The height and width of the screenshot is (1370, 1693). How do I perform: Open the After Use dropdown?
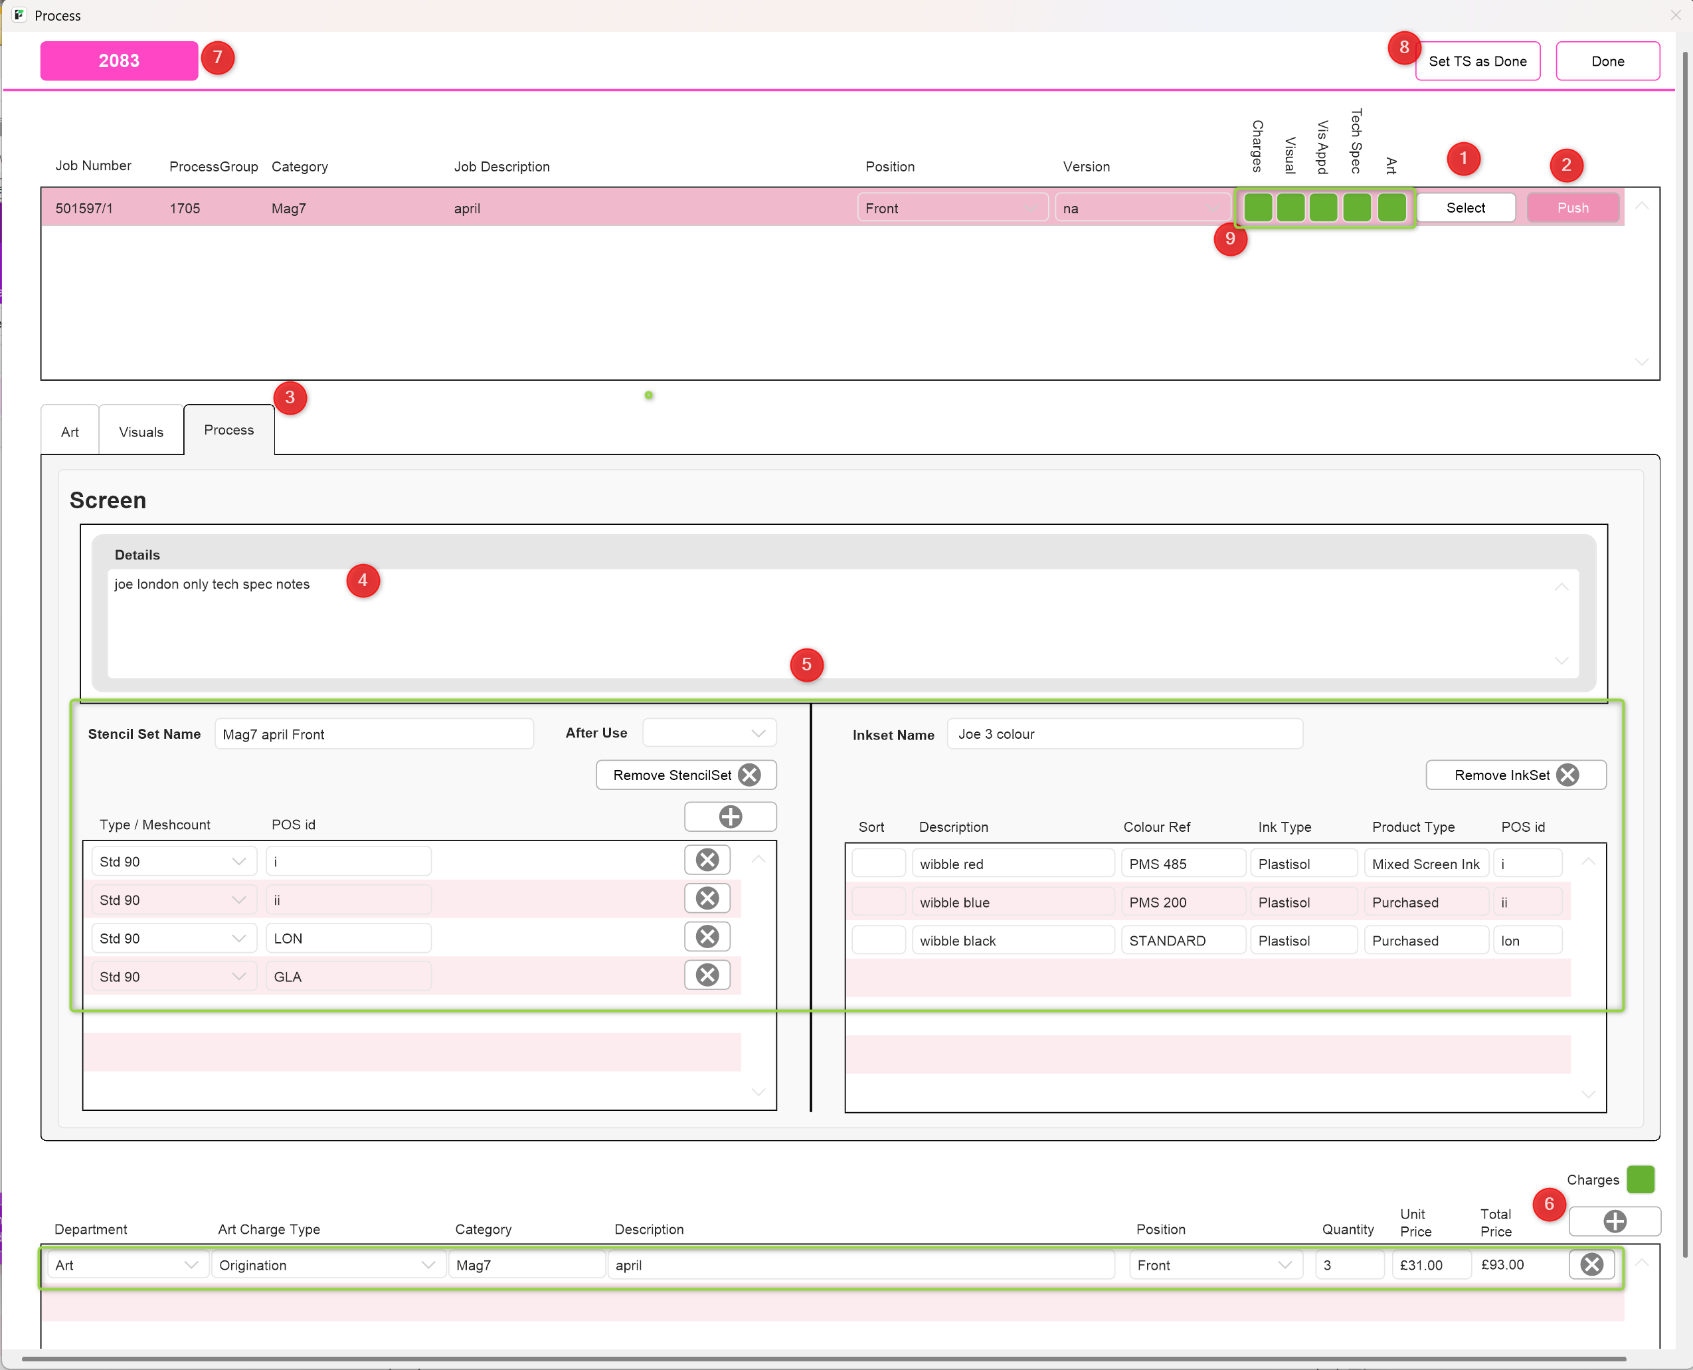pos(709,733)
